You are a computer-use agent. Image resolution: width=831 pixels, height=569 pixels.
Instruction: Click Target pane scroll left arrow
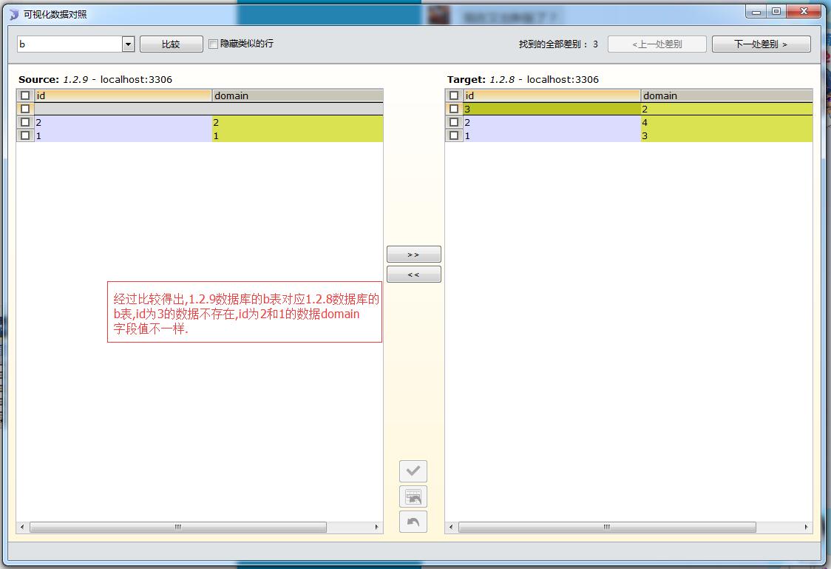(x=451, y=528)
